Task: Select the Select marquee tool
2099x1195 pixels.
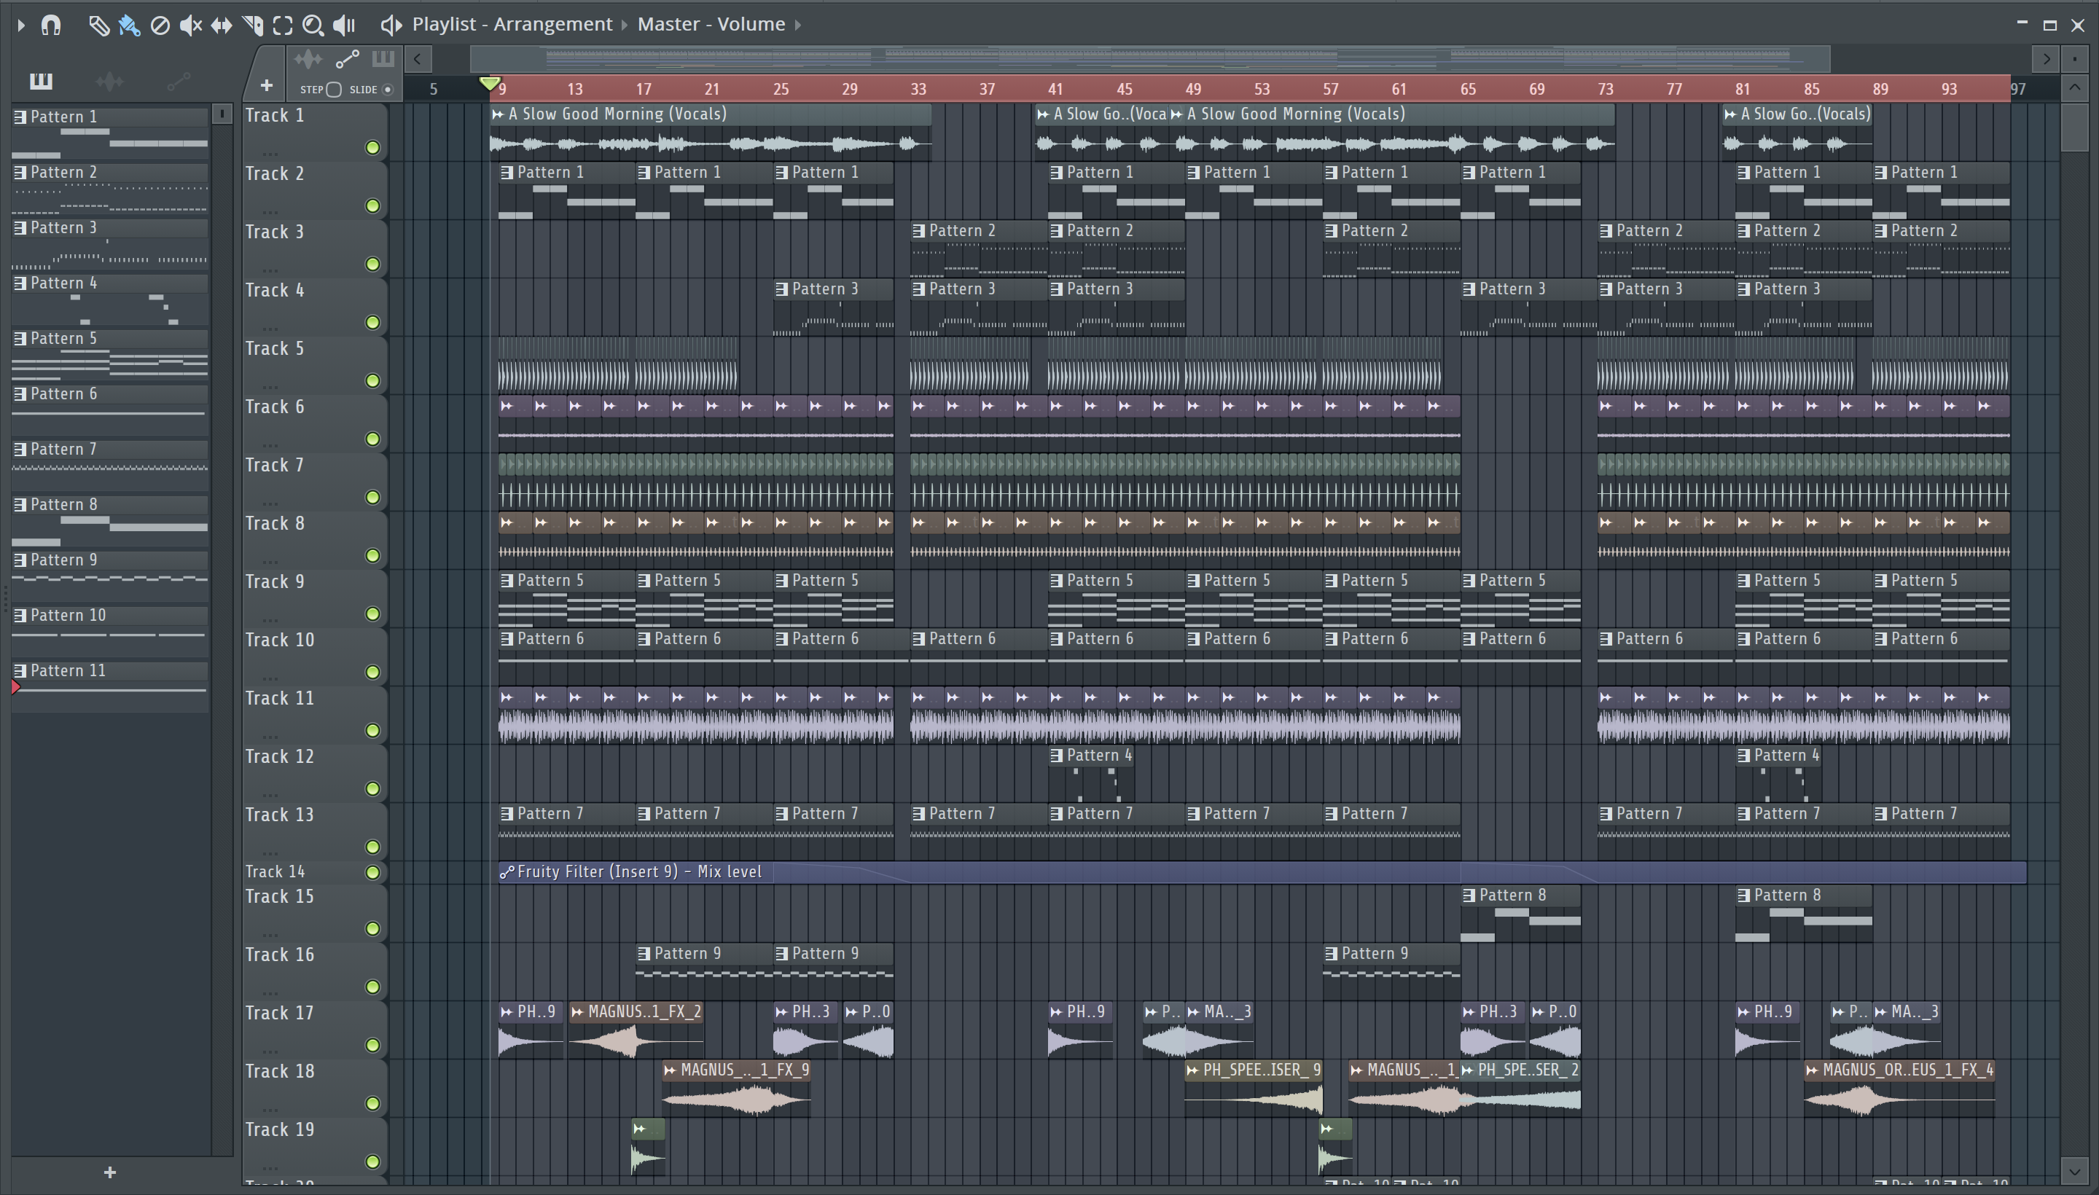Action: pos(282,26)
